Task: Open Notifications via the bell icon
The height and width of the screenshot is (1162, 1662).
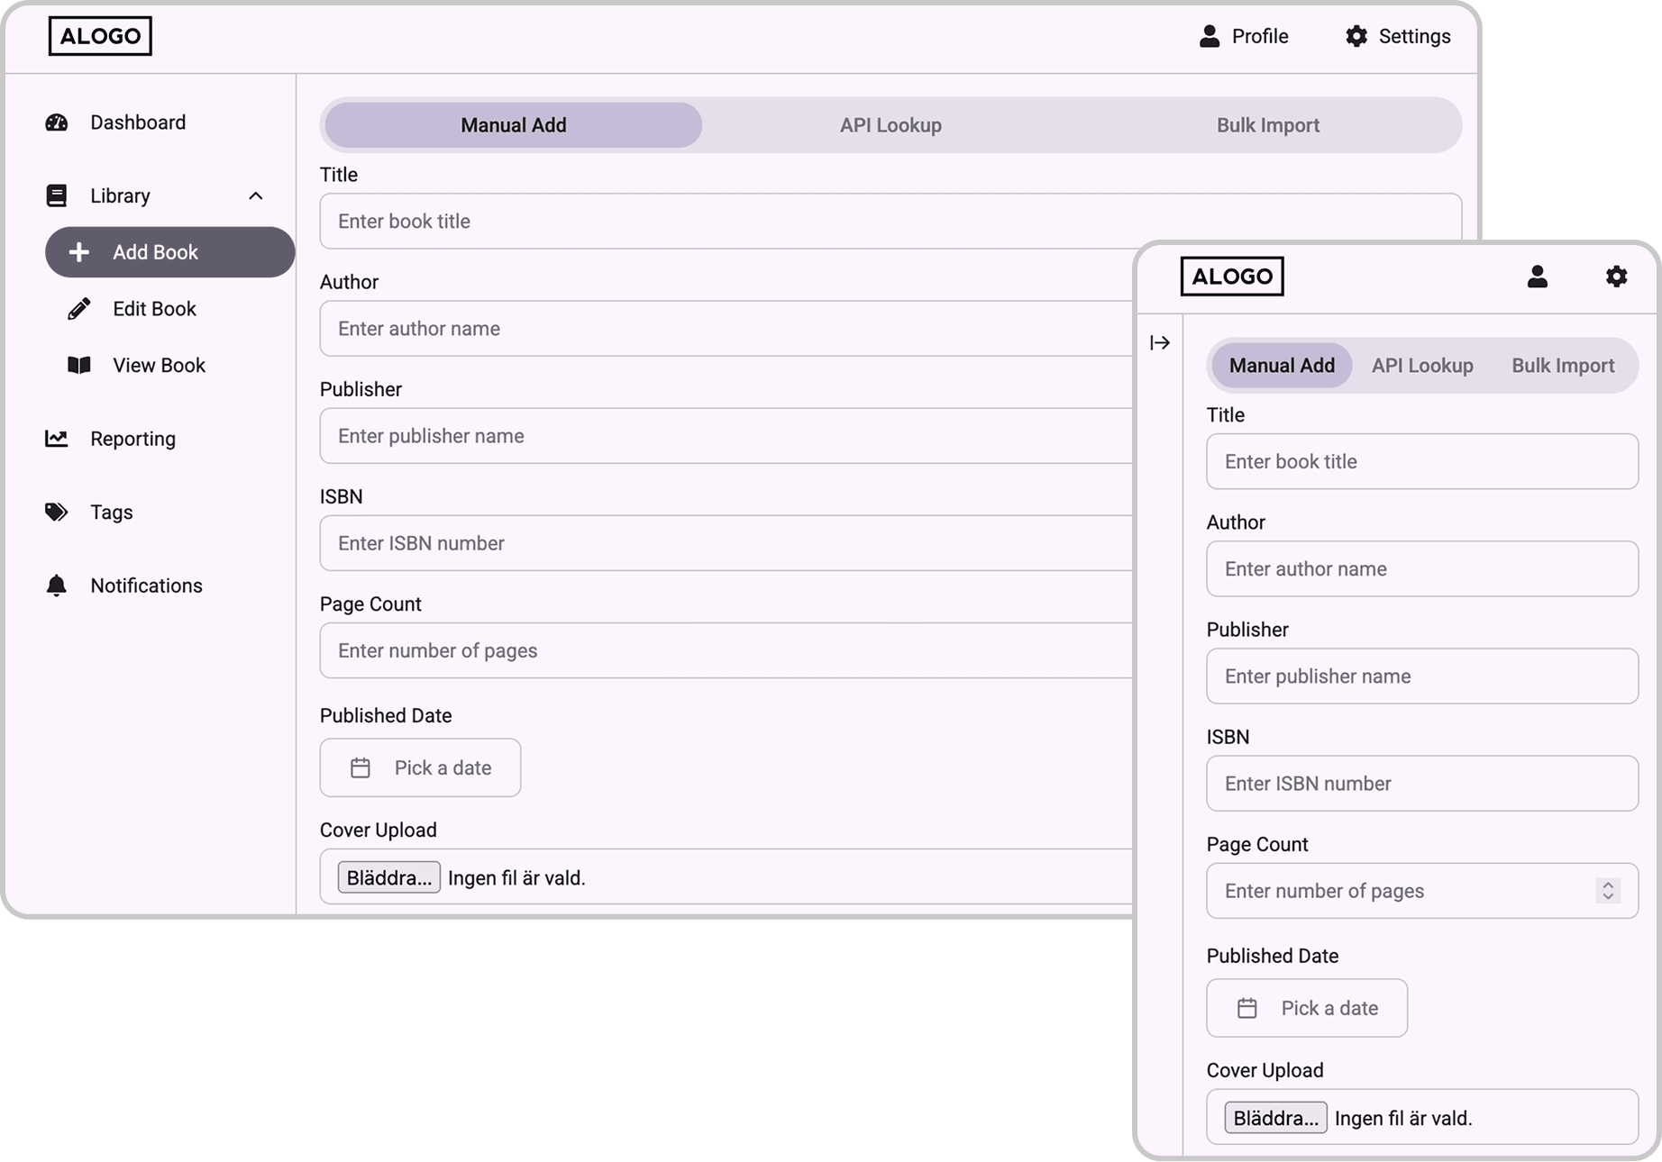Action: pyautogui.click(x=57, y=586)
